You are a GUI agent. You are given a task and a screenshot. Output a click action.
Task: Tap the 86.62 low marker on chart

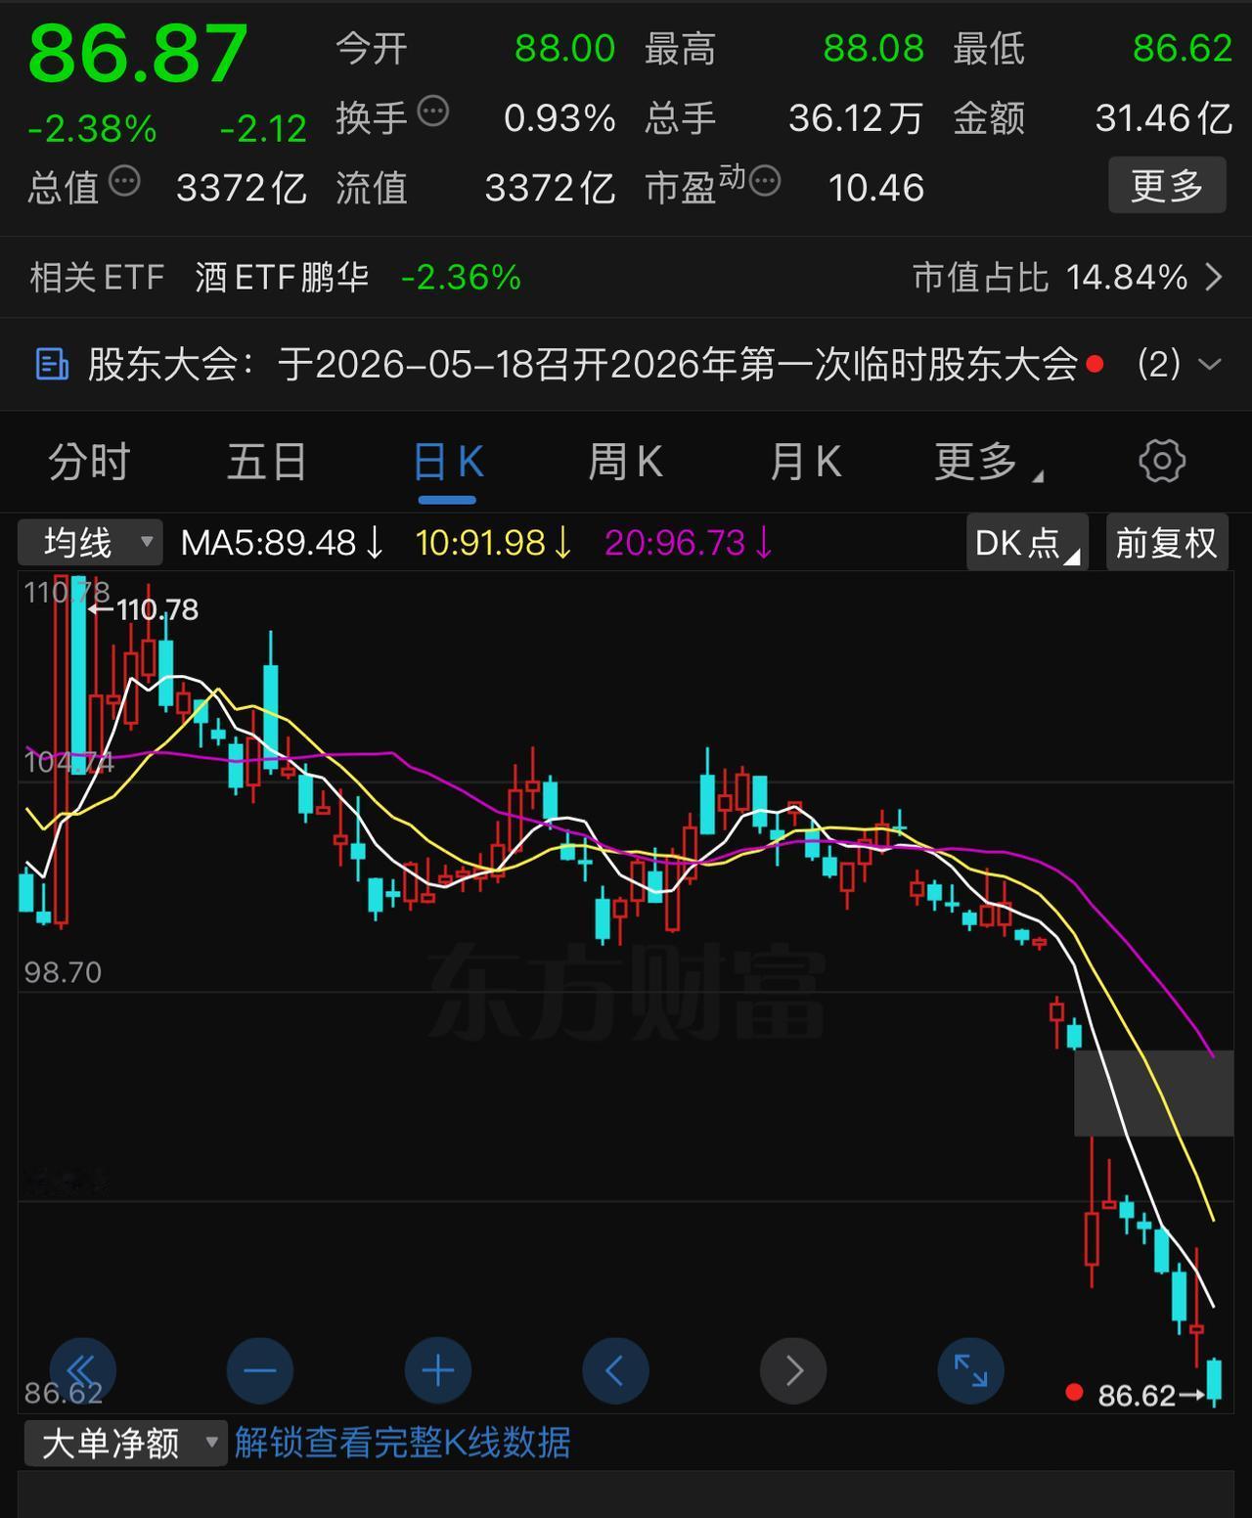pos(1151,1395)
